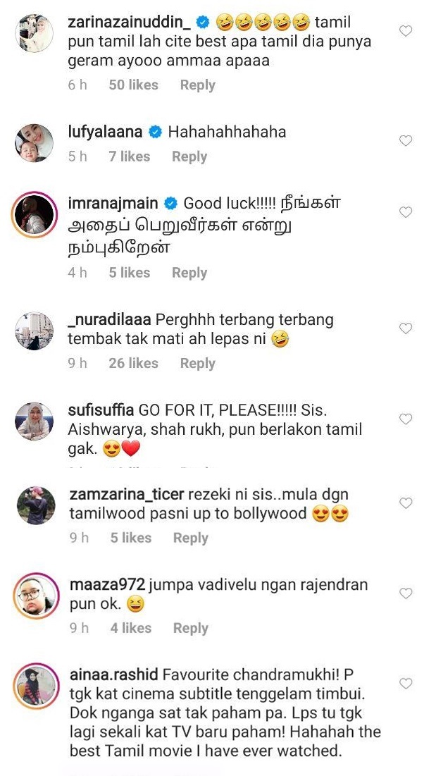Like zarinazainuddin_'s comment with the heart icon
436x776 pixels.
pos(405,31)
